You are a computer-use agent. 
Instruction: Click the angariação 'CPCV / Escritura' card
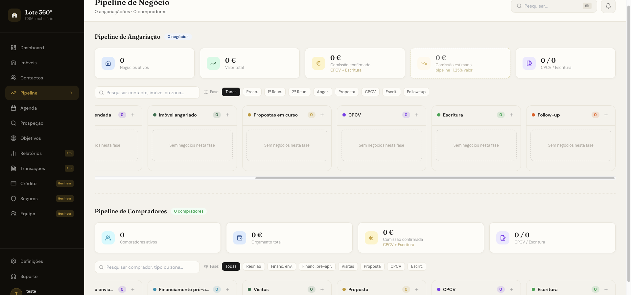click(566, 63)
